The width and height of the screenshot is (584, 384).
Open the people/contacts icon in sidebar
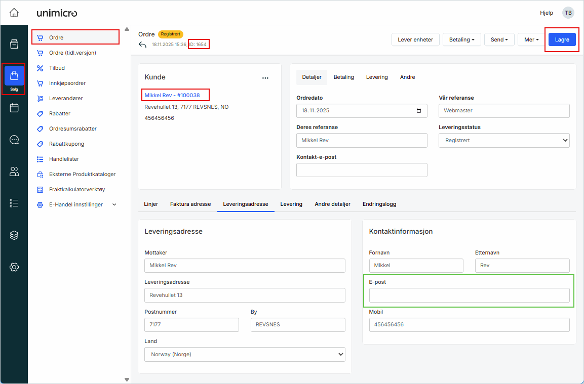point(14,172)
